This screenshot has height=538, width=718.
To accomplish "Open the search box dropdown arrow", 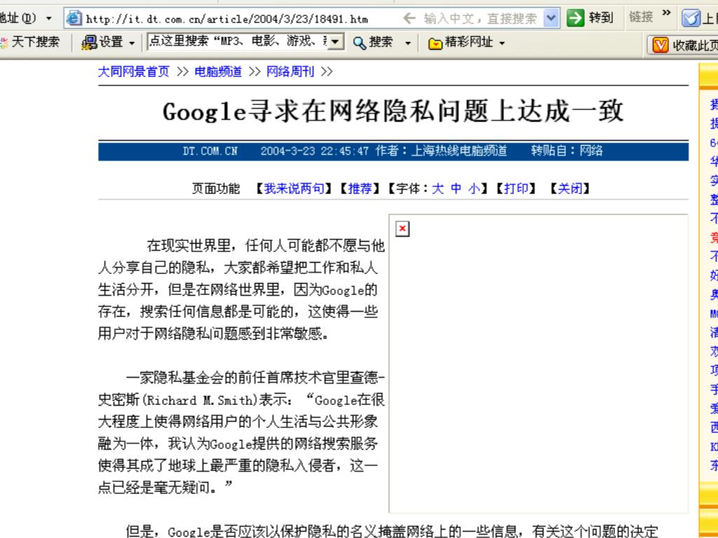I will click(336, 42).
